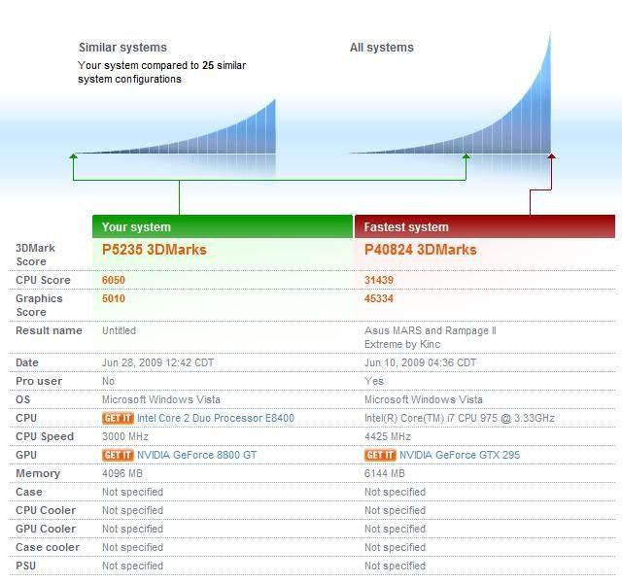Click the CPU Cooler row label
Image resolution: width=622 pixels, height=584 pixels.
[46, 510]
